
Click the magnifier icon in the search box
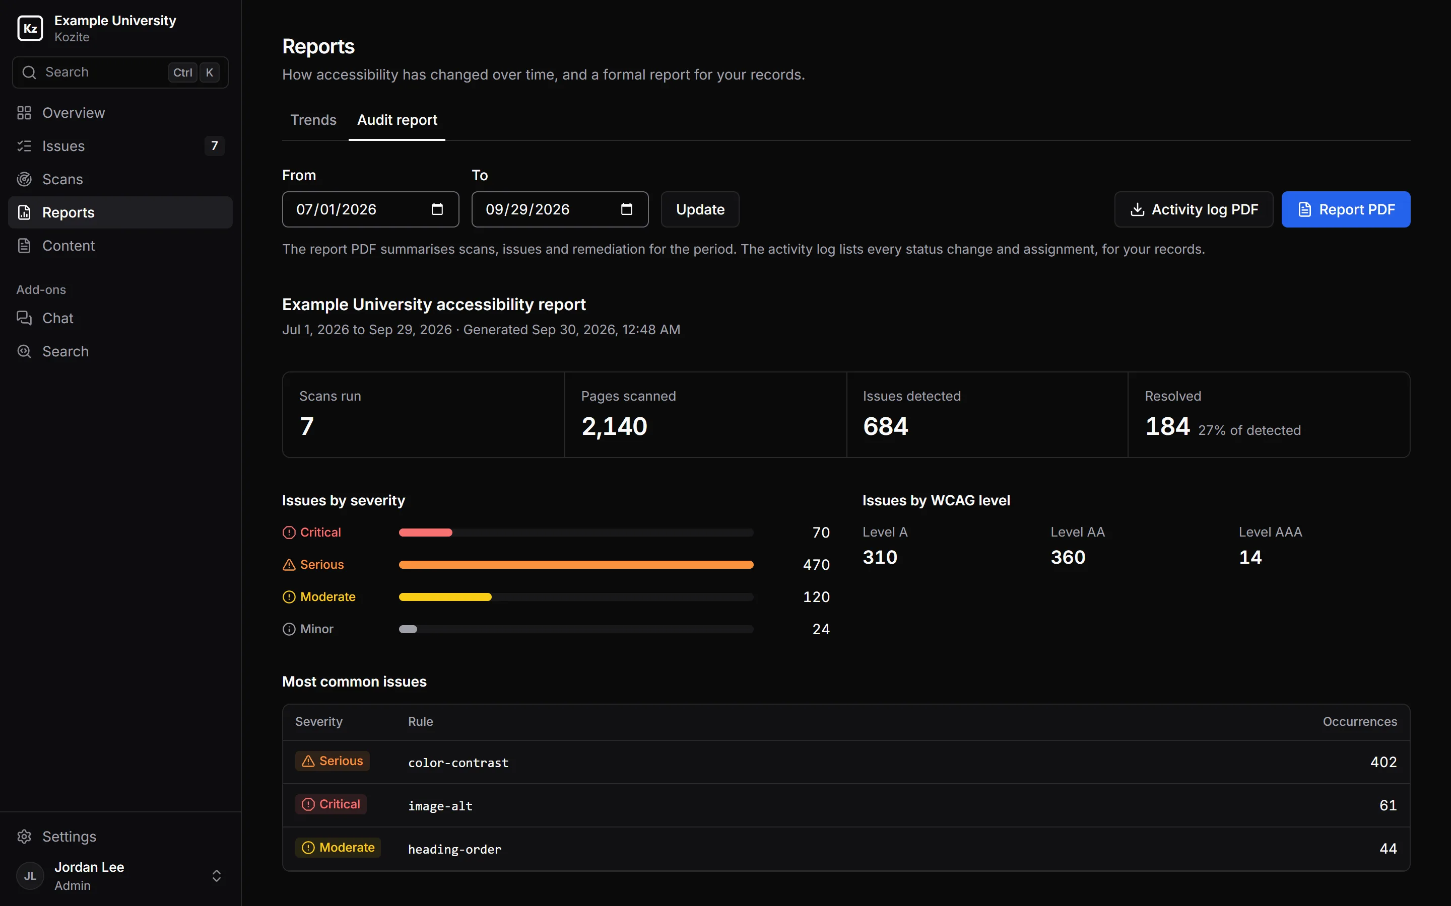pyautogui.click(x=29, y=72)
